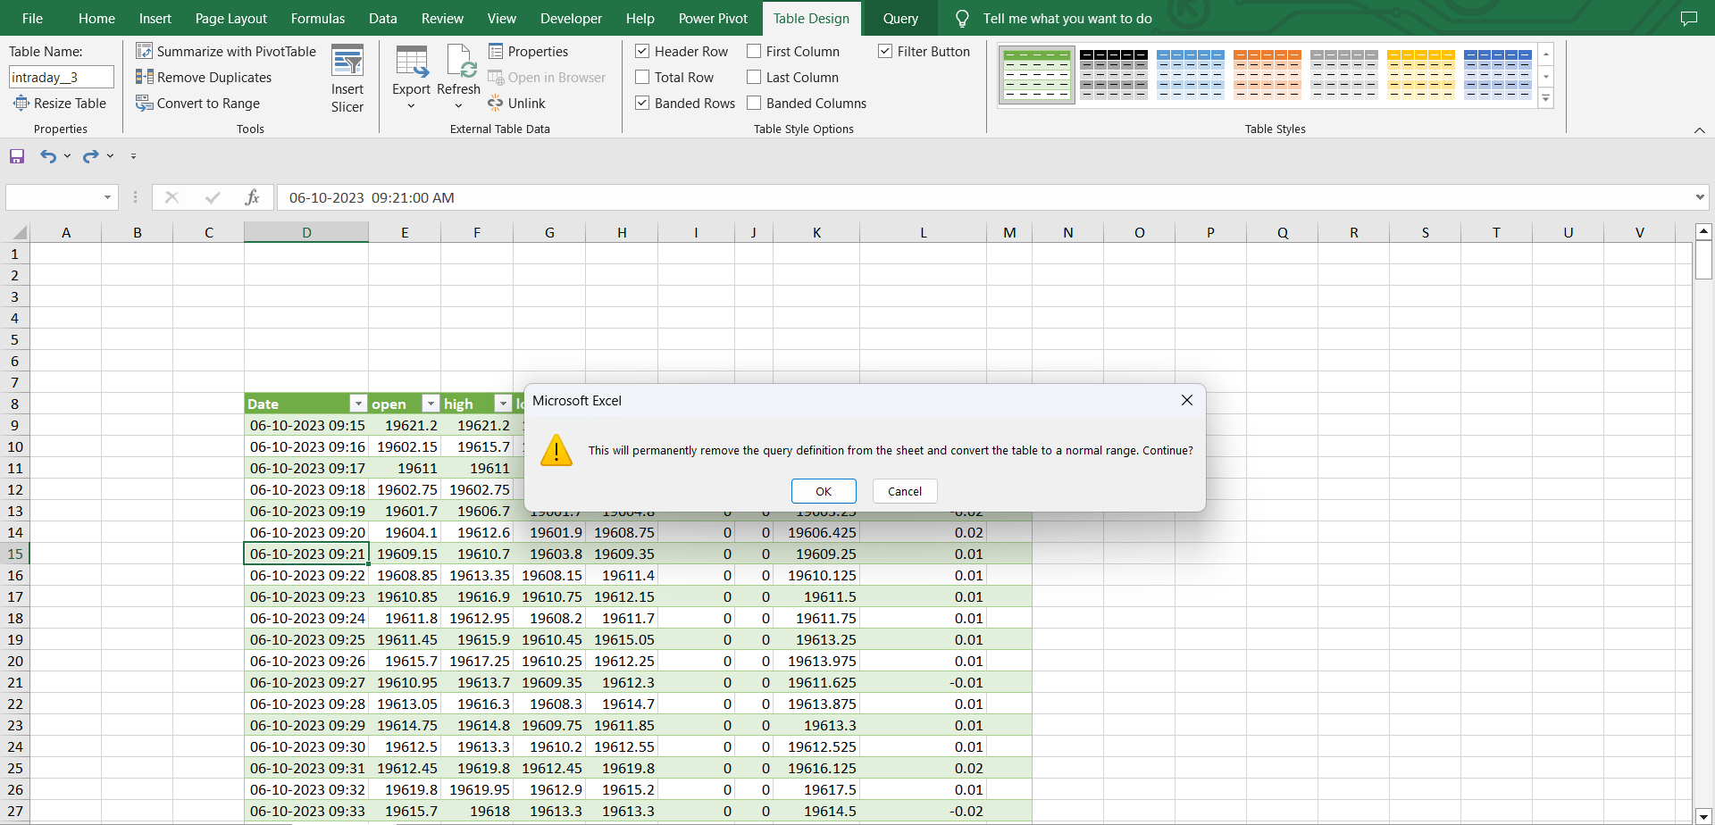Viewport: 1715px width, 825px height.
Task: Expand the Table Styles gallery
Action: coord(1546,98)
